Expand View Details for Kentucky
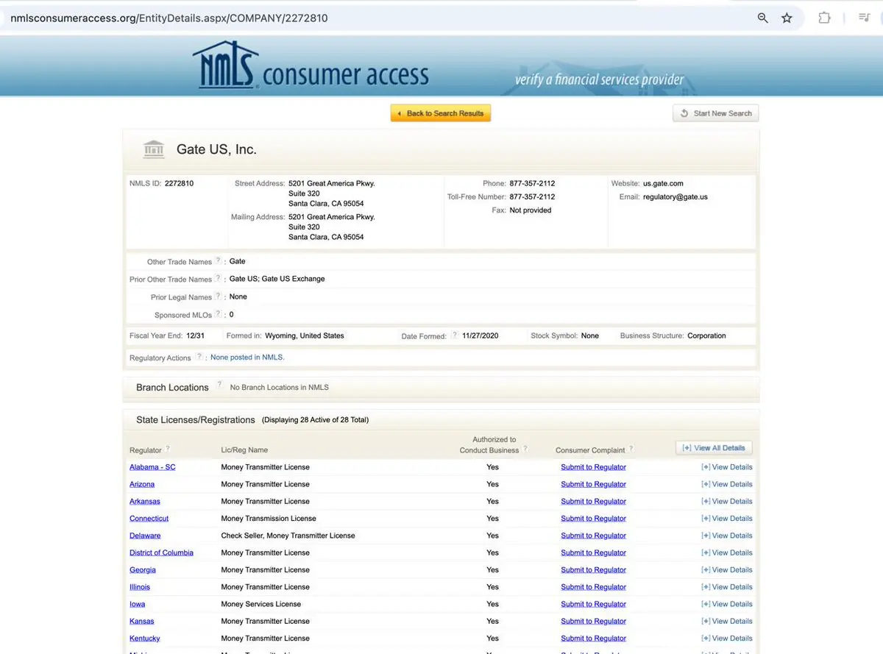The height and width of the screenshot is (654, 883). pyautogui.click(x=726, y=639)
